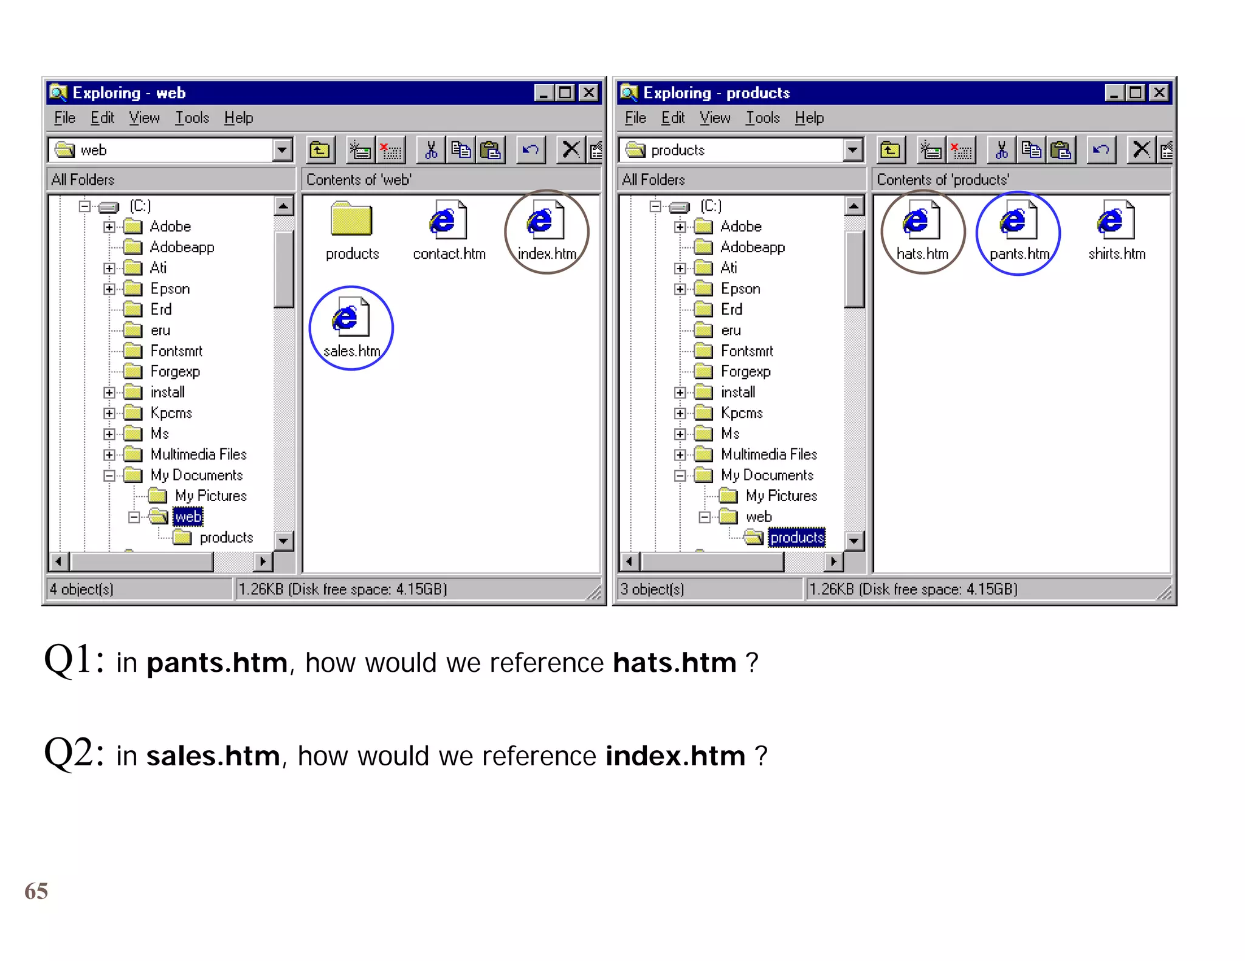This screenshot has height=961, width=1245.
Task: Click Cut scissors icon in web window
Action: [x=431, y=150]
